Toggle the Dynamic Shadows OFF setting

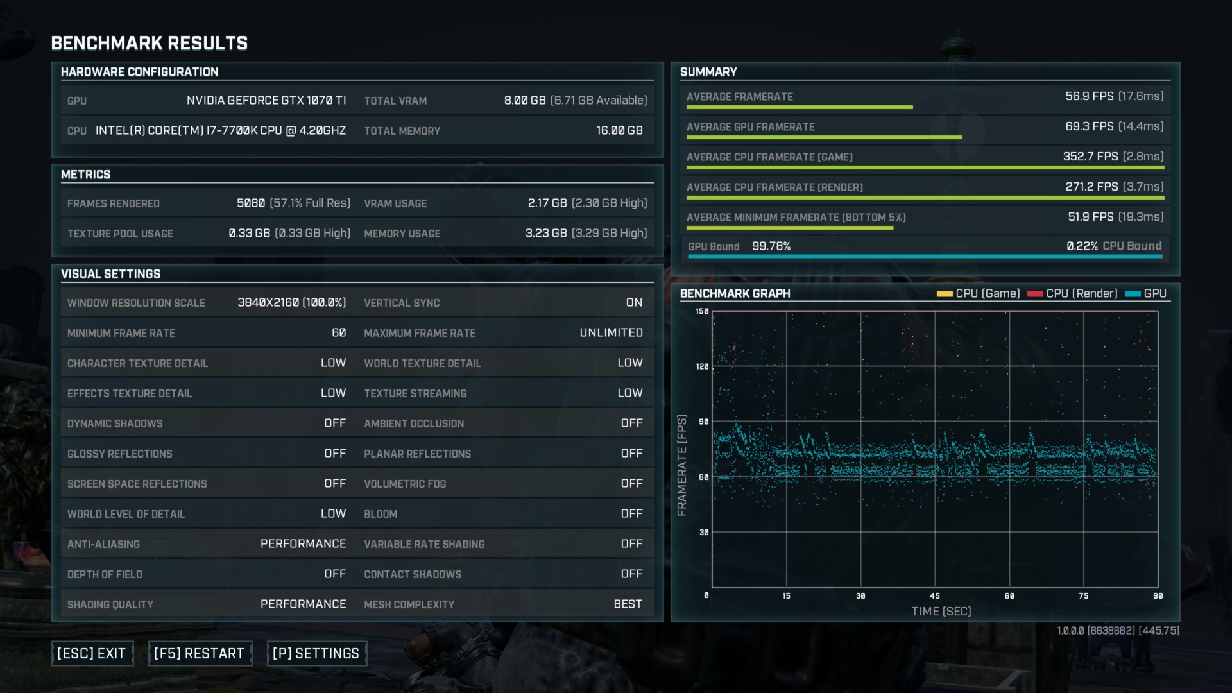click(334, 423)
